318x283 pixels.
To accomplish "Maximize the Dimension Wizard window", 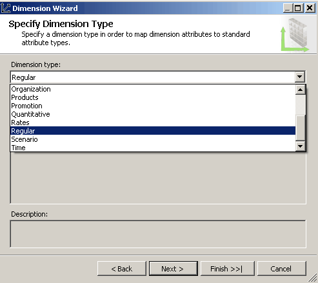I will pos(298,8).
